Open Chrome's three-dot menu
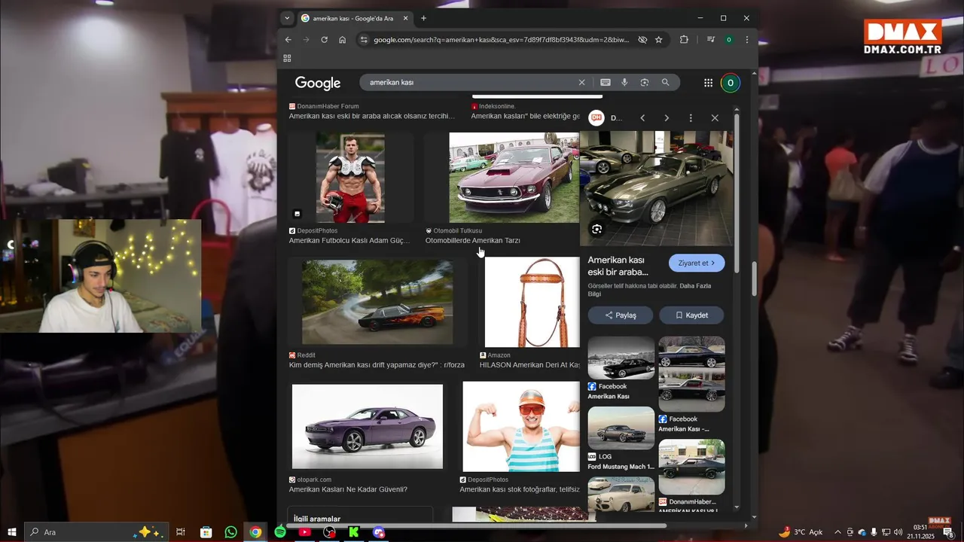 [x=747, y=40]
